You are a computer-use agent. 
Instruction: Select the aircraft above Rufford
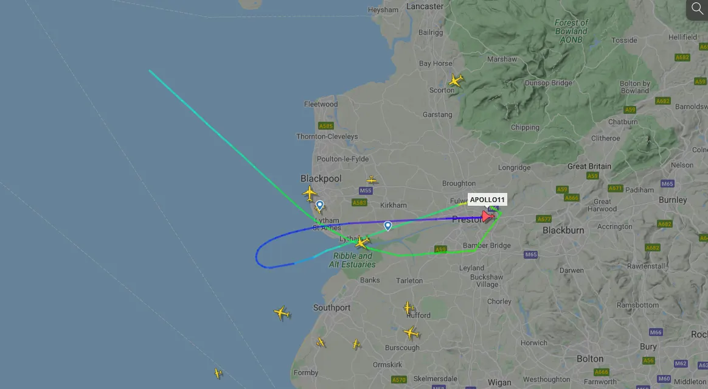[x=409, y=308]
